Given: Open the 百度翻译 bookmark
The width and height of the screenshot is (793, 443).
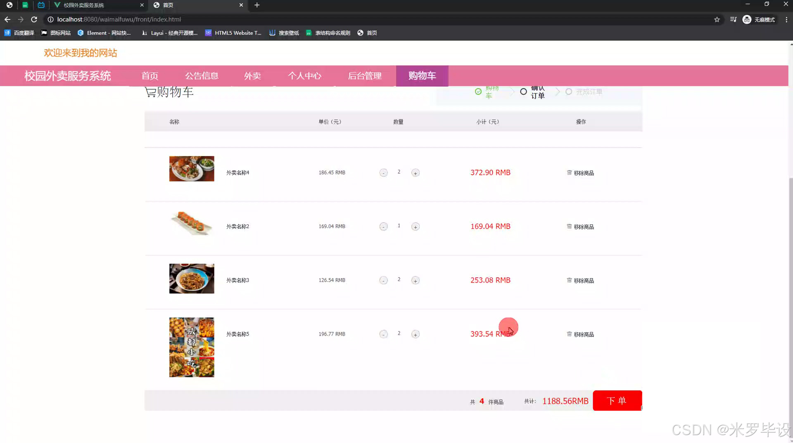Looking at the screenshot, I should pos(19,33).
